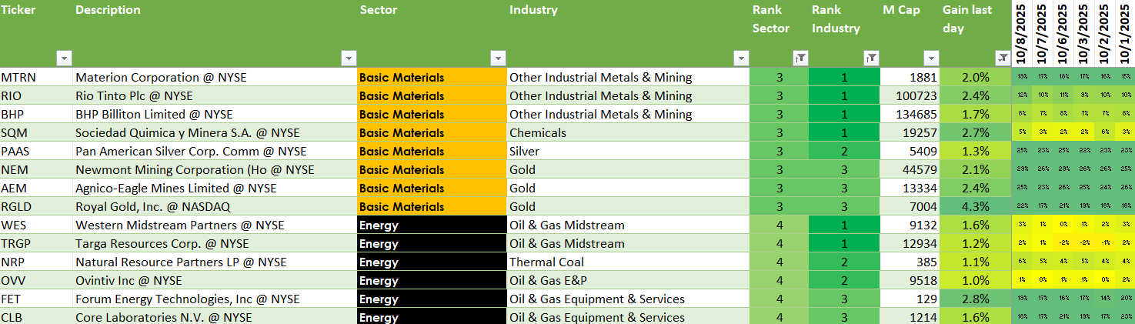Select the 10/3/2025 date column header
Screen dimensions: 1135x324
pyautogui.click(x=1084, y=34)
